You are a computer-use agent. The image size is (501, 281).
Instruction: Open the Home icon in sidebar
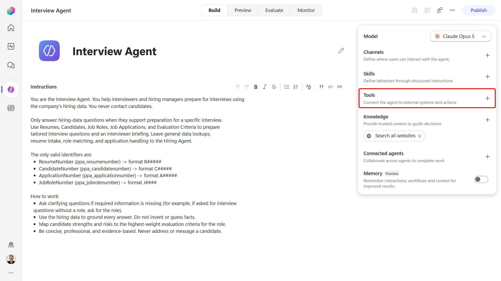tap(11, 28)
